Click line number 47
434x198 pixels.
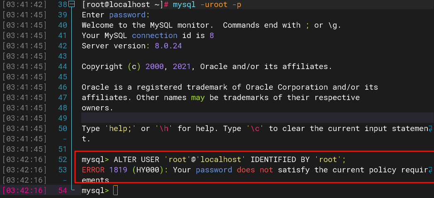63,98
